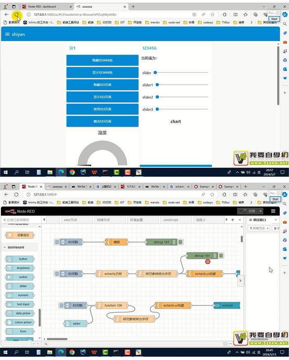Focus the 过滤已安装模块 palette search field
The width and height of the screenshot is (289, 360).
click(x=21, y=220)
